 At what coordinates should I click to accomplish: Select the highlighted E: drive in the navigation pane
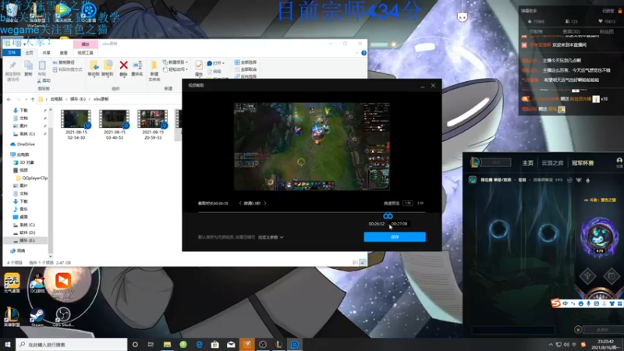(24, 240)
